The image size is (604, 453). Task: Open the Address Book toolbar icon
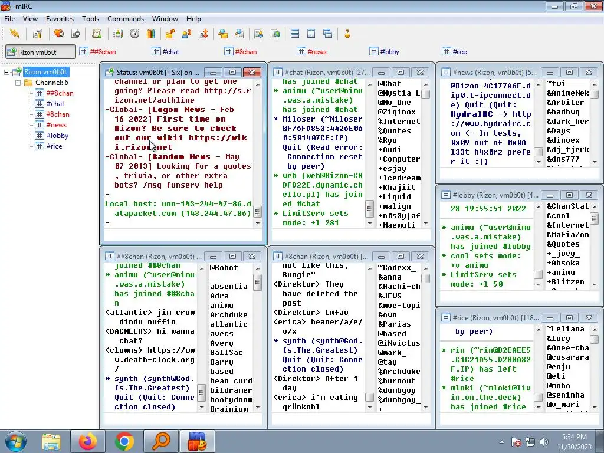click(x=118, y=34)
